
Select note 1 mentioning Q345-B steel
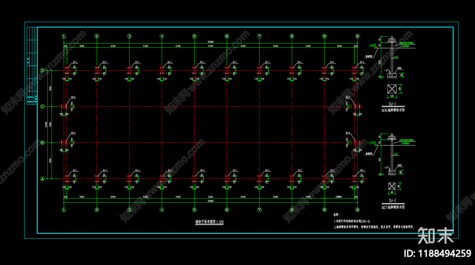coord(352,221)
